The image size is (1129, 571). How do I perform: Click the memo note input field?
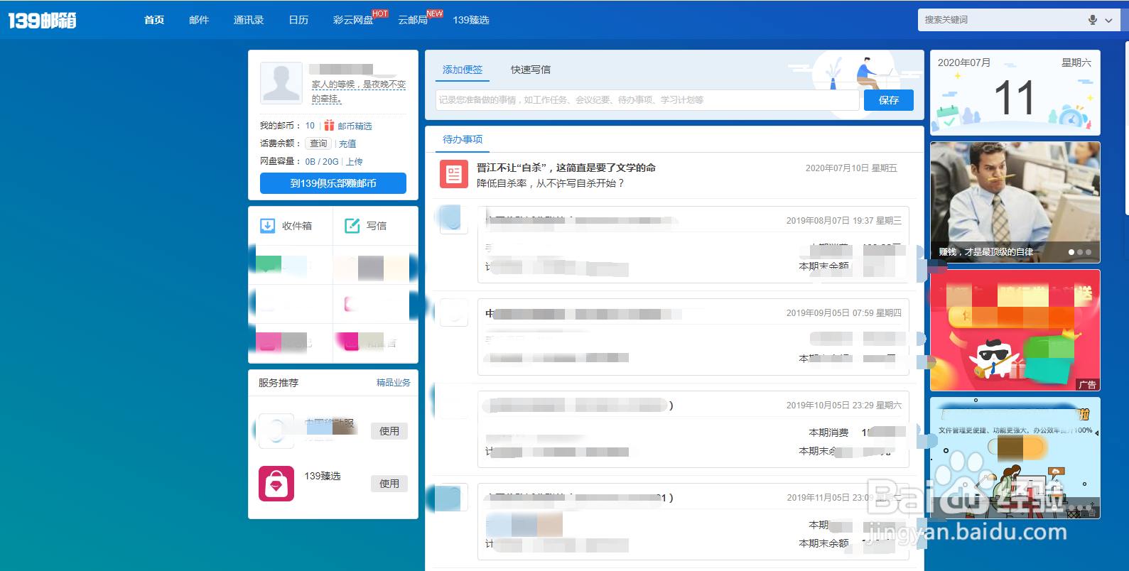click(x=647, y=100)
